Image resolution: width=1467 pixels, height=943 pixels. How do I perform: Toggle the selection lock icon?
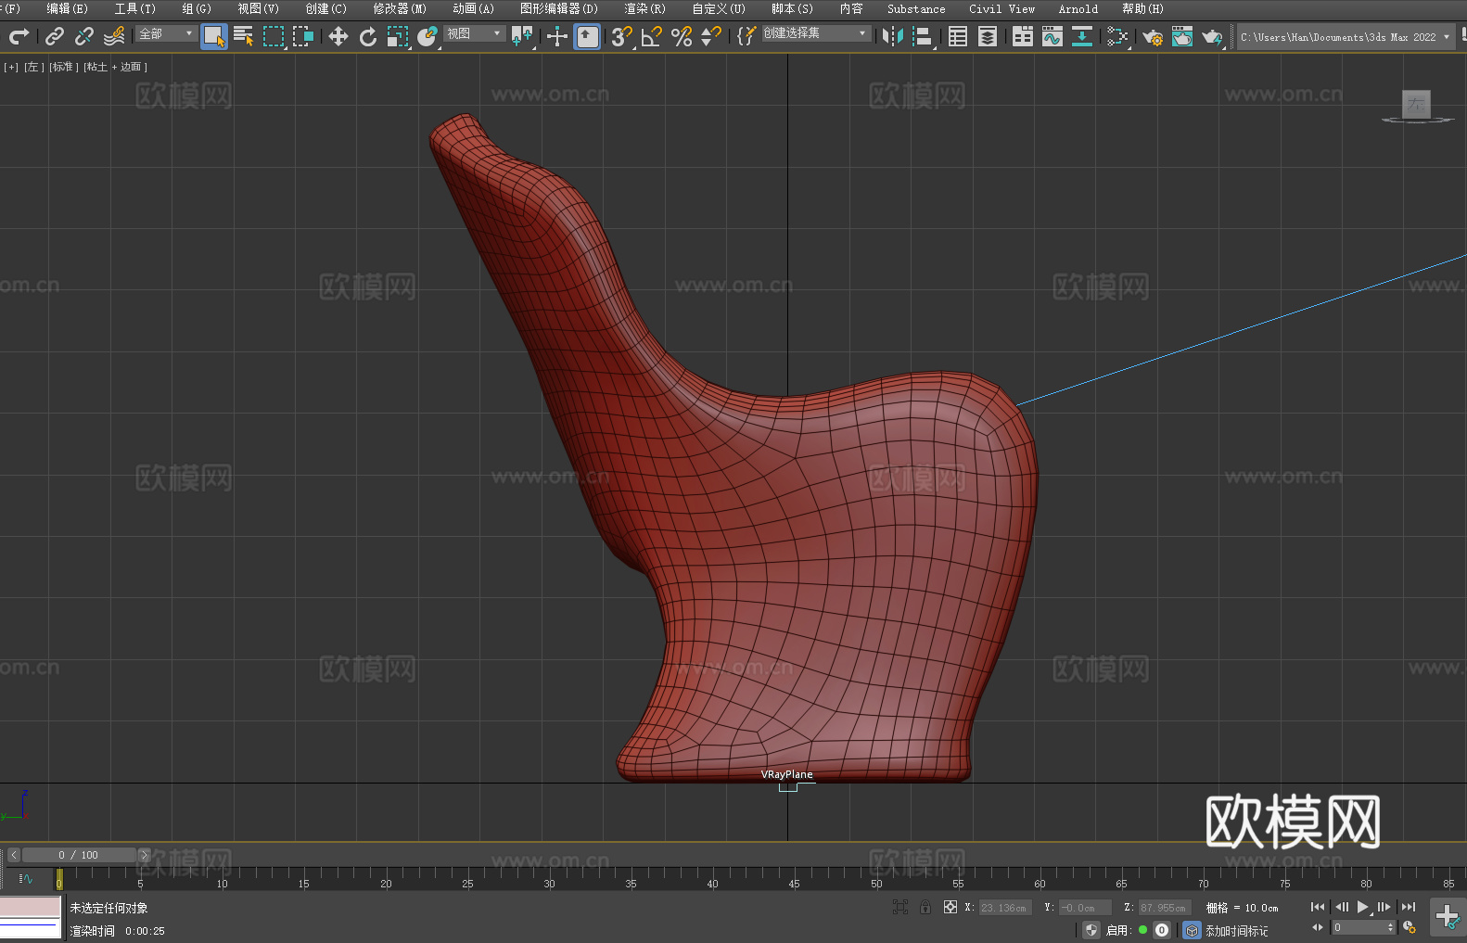[x=925, y=907]
